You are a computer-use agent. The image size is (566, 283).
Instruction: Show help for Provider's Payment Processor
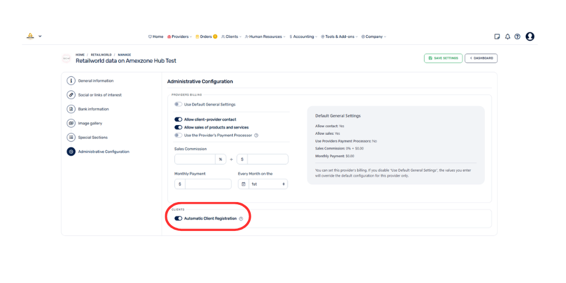pos(256,135)
